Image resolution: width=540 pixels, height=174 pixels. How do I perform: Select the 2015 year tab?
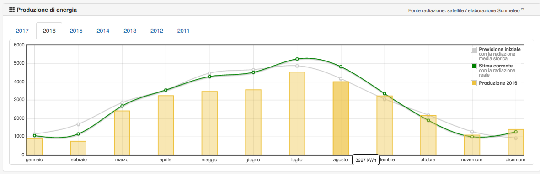click(76, 31)
